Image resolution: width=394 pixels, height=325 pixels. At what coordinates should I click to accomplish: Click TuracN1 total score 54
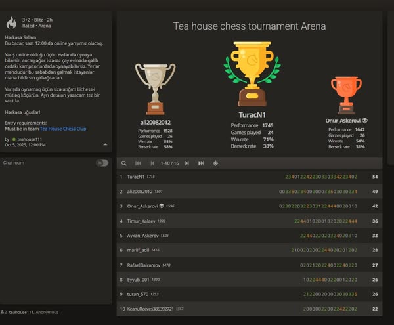tap(375, 177)
